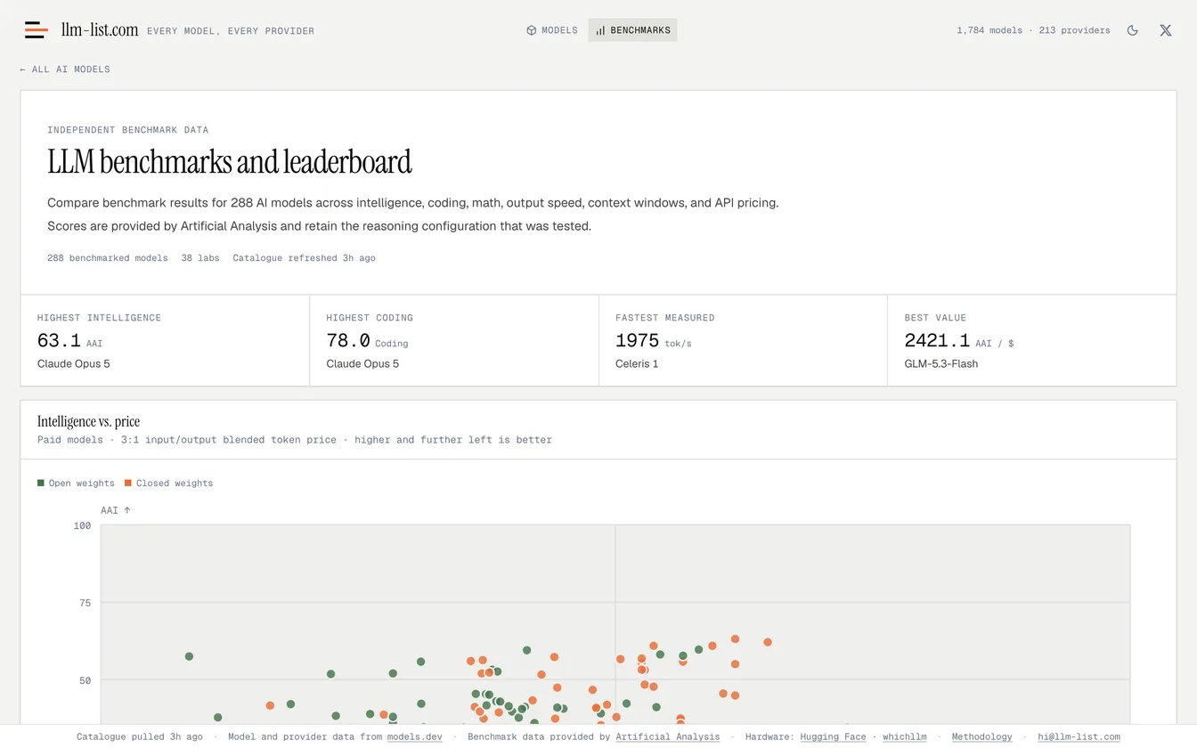Click the hi@llm-list.com email link
Image resolution: width=1197 pixels, height=748 pixels.
1079,737
